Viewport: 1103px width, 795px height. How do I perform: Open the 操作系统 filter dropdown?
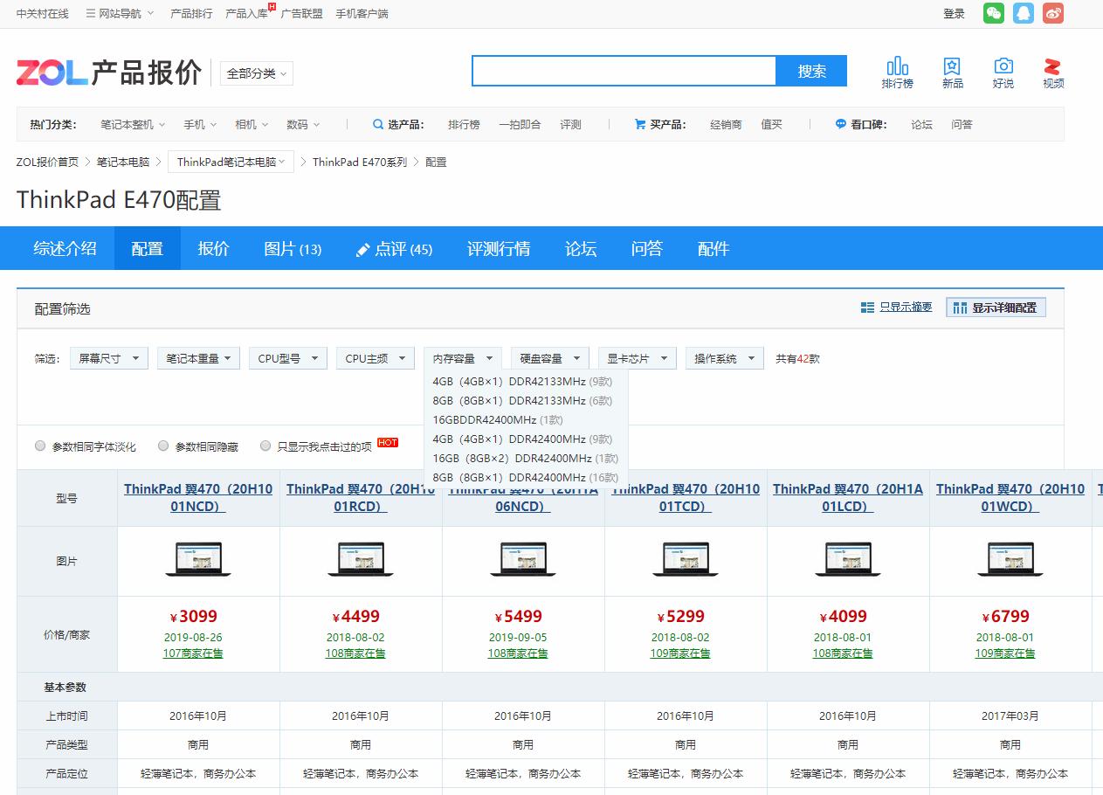(x=724, y=357)
